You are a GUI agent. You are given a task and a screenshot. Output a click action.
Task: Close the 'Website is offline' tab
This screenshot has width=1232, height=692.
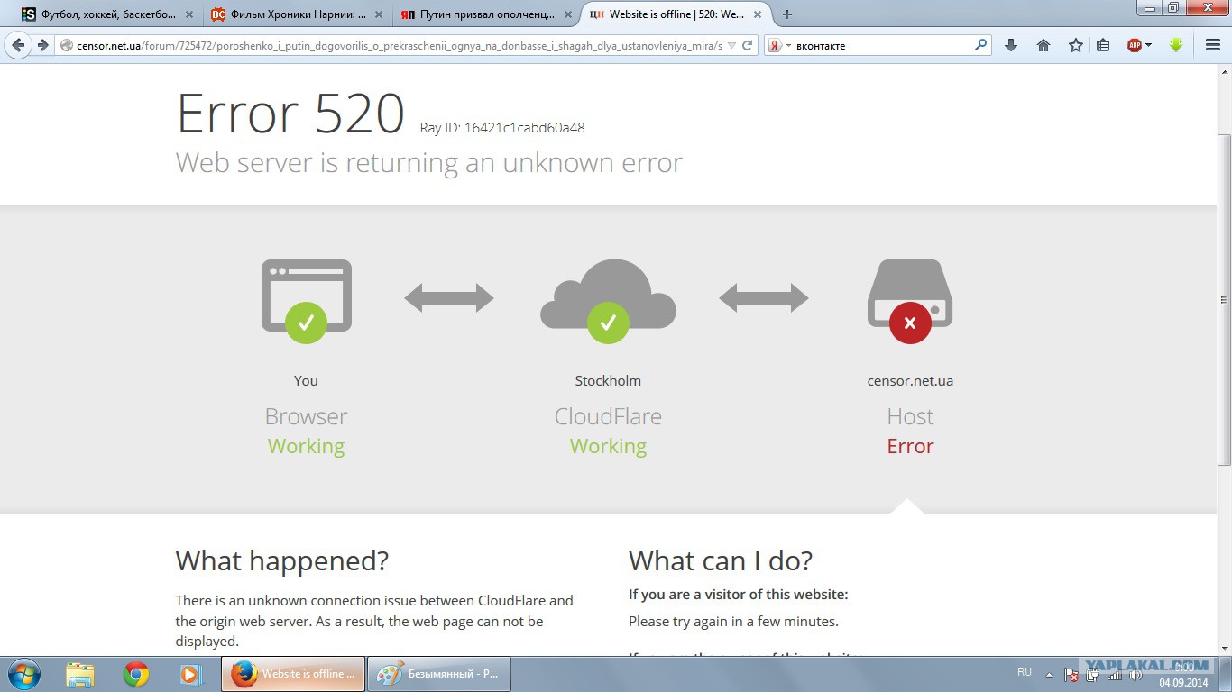[x=759, y=14]
